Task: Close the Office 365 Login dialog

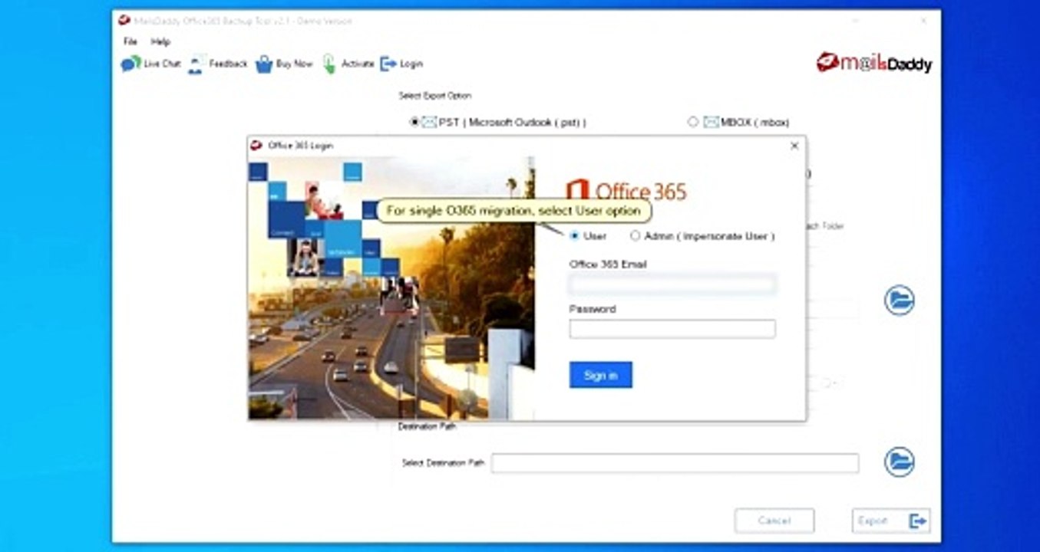Action: [x=794, y=146]
